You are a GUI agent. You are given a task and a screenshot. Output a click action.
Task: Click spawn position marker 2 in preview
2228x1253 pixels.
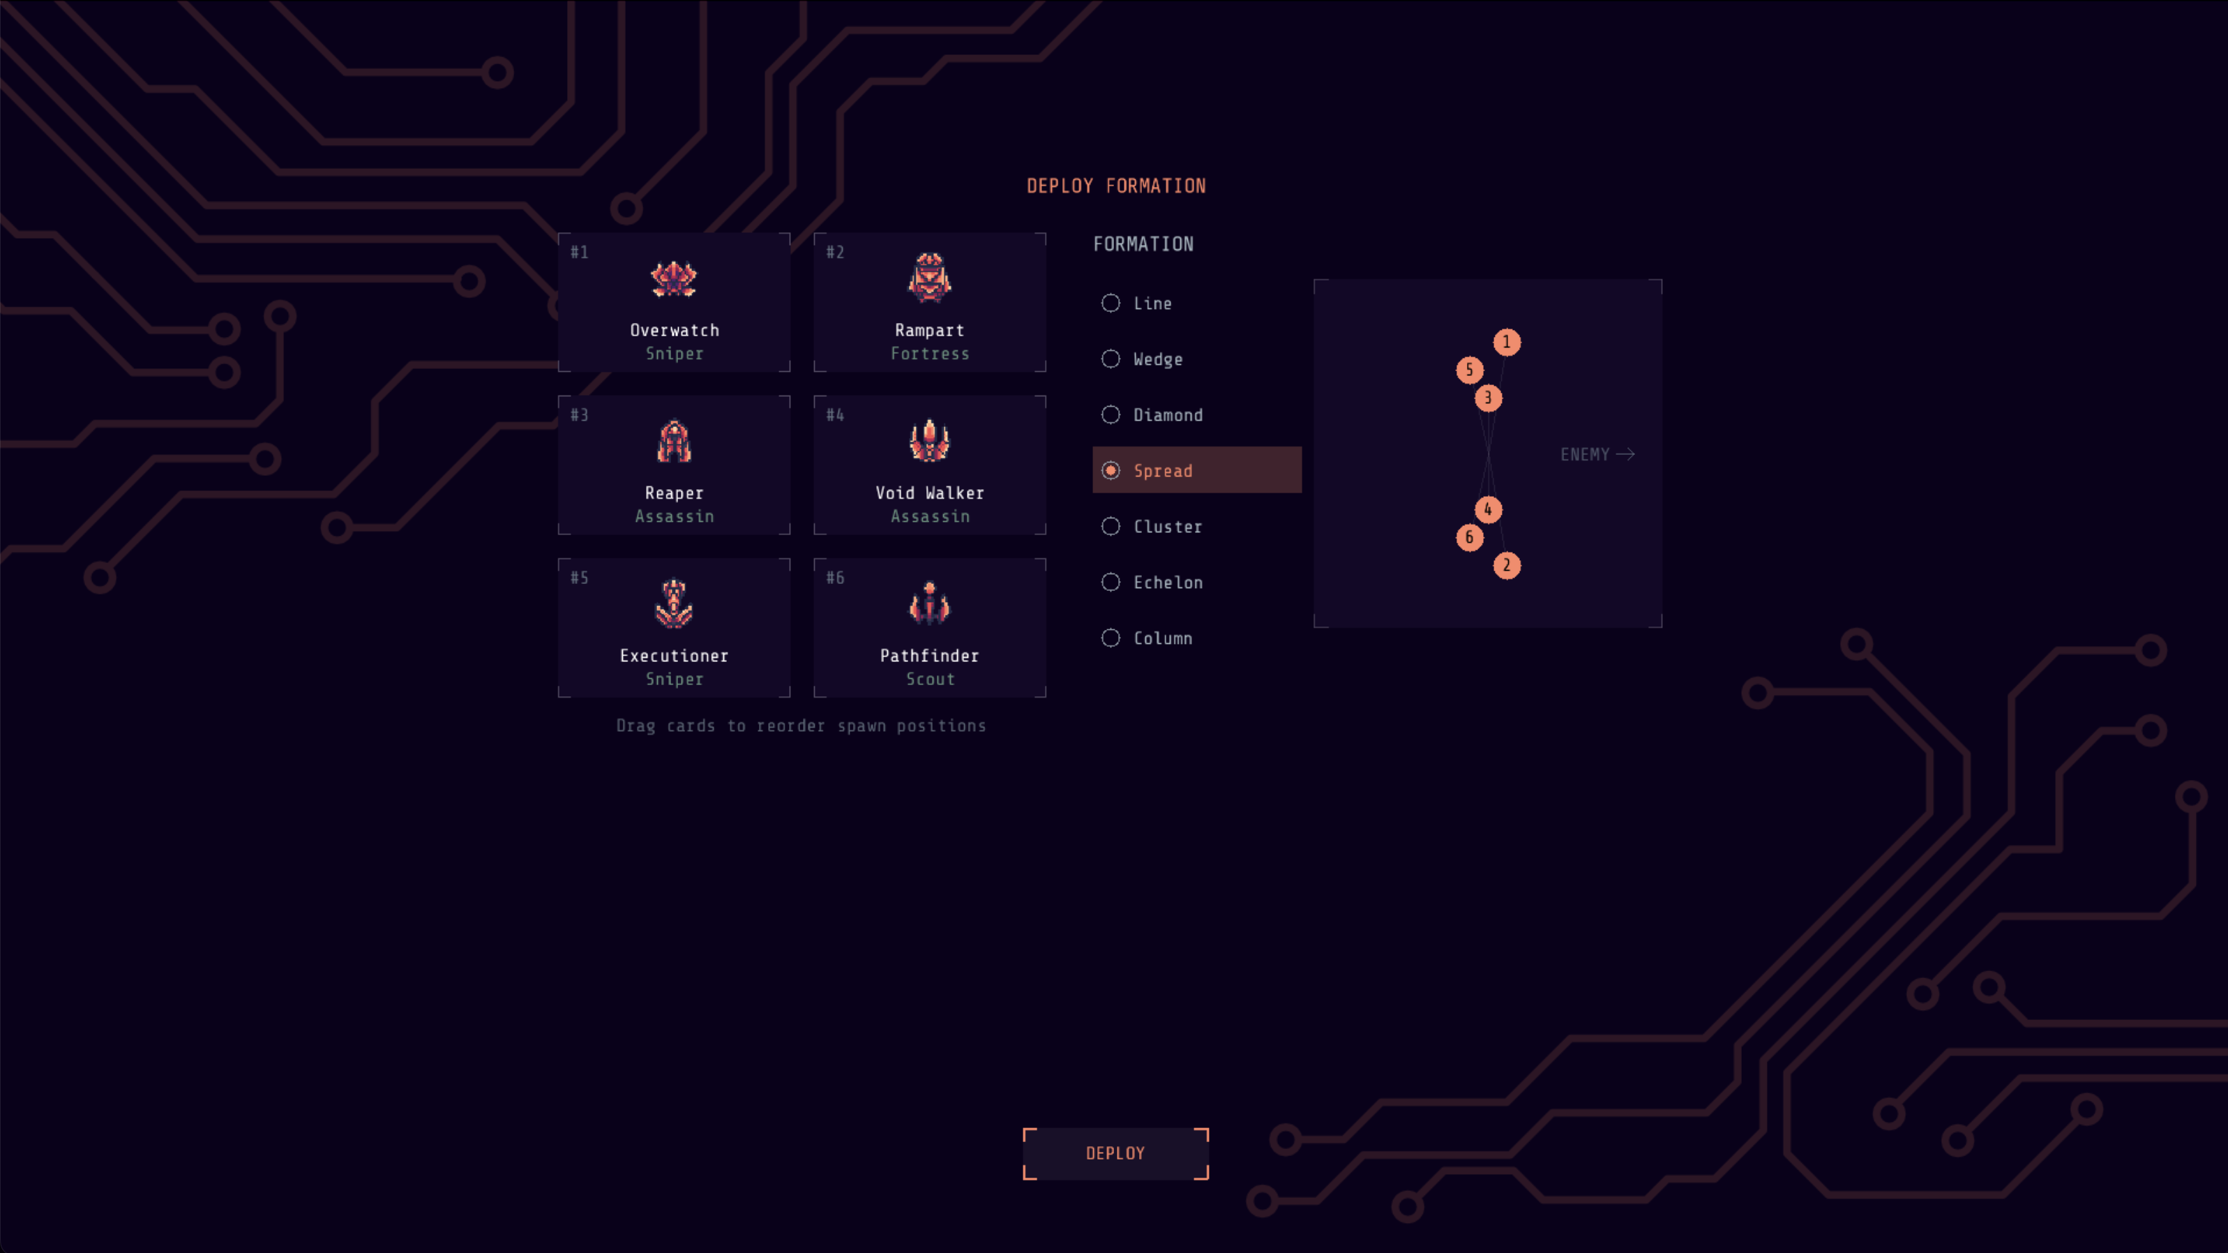pyautogui.click(x=1507, y=565)
